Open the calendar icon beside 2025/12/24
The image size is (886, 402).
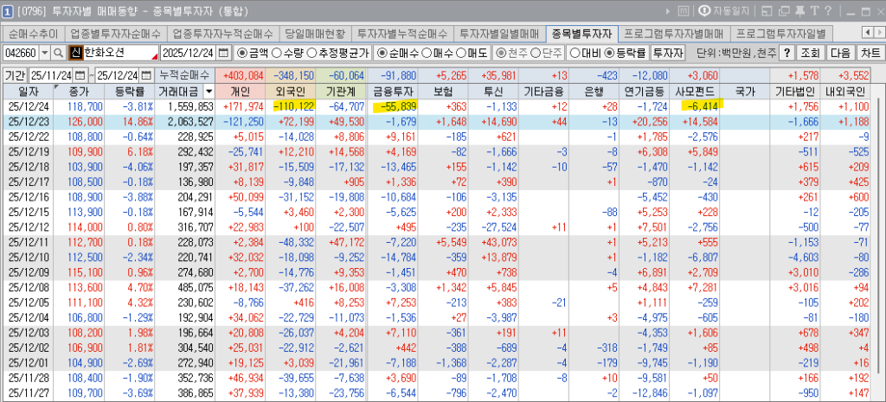[x=224, y=53]
